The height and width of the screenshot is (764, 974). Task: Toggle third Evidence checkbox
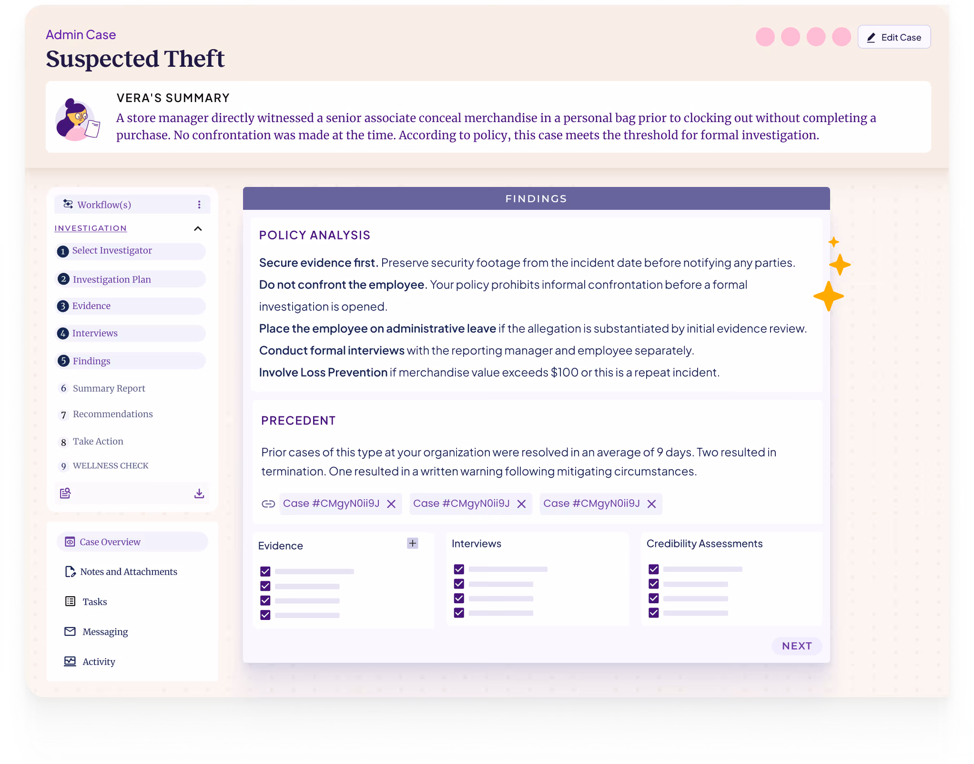(x=265, y=600)
